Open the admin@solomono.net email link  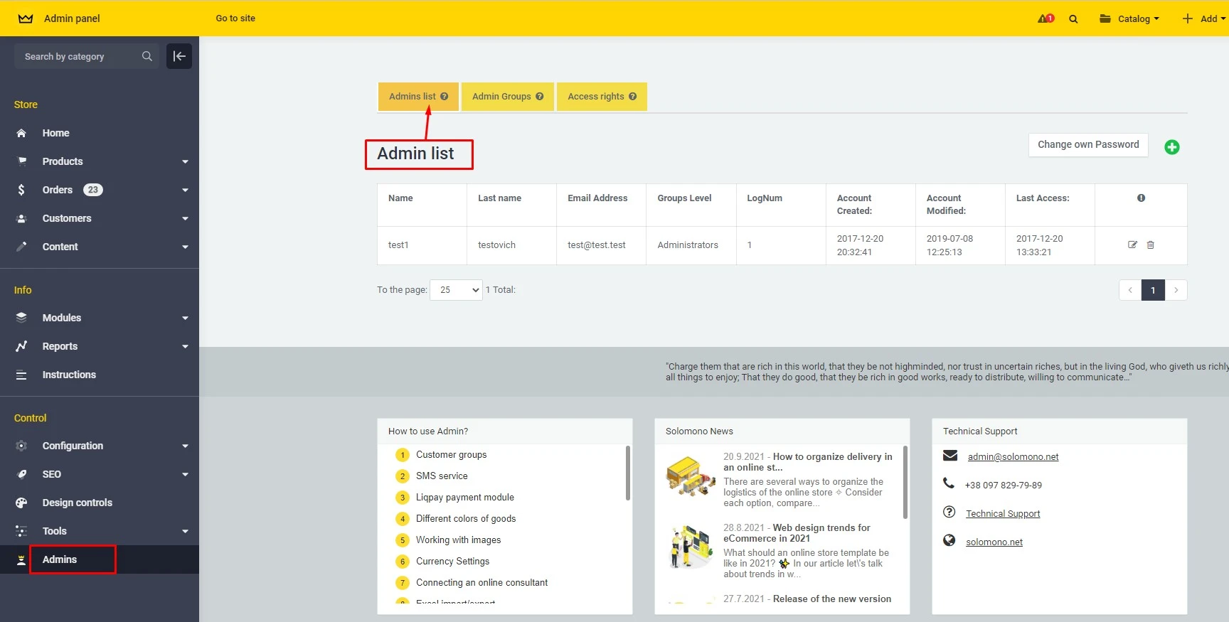click(1013, 456)
